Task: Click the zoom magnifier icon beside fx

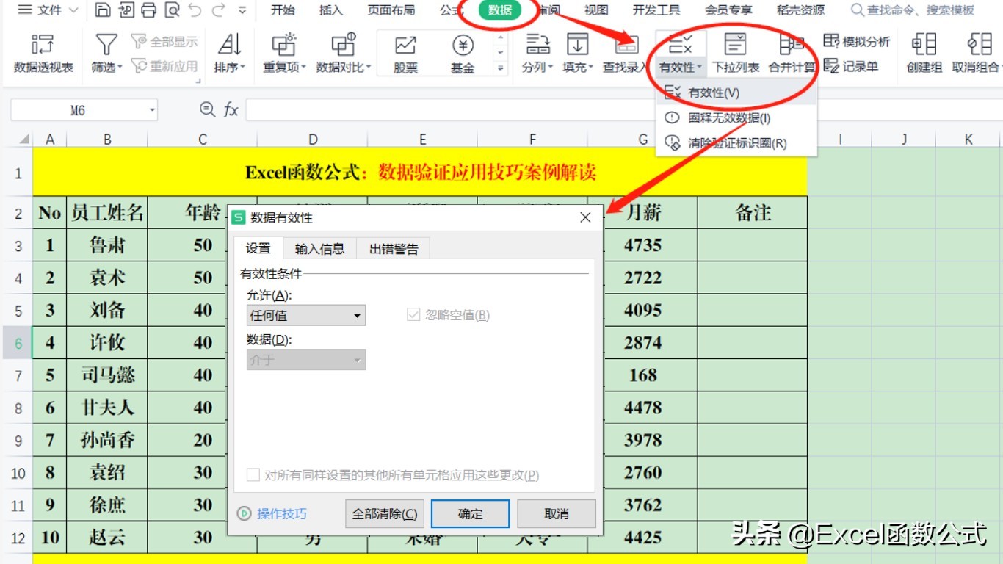Action: 207,109
